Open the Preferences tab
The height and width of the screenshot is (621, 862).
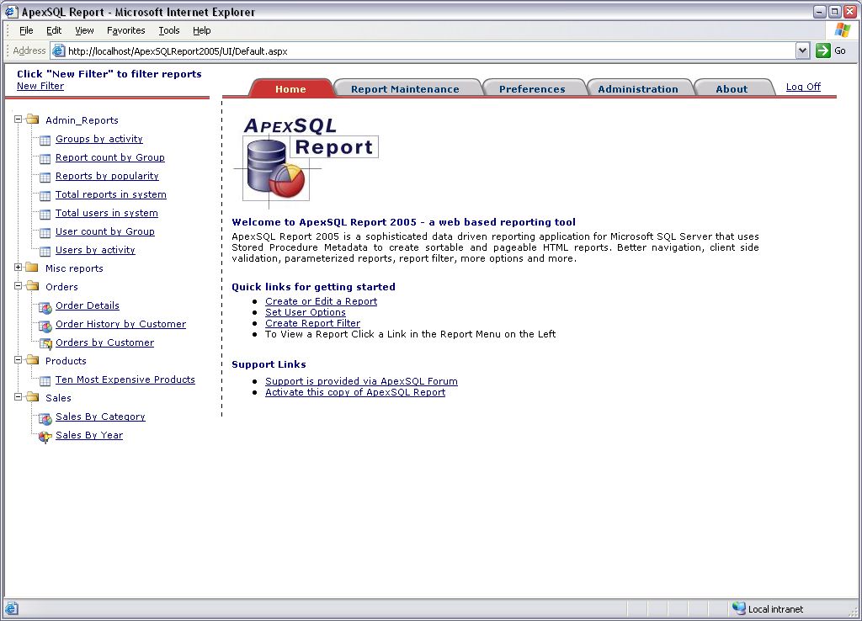pyautogui.click(x=534, y=88)
